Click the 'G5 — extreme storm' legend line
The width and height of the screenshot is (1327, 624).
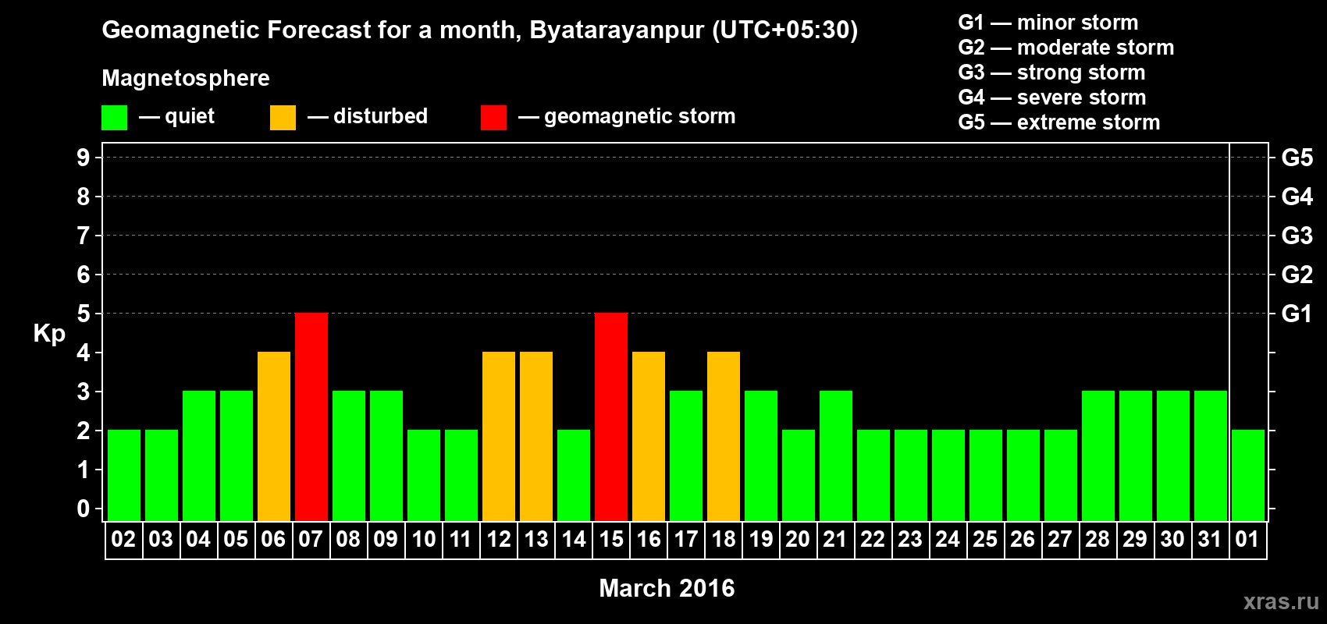pos(1059,122)
